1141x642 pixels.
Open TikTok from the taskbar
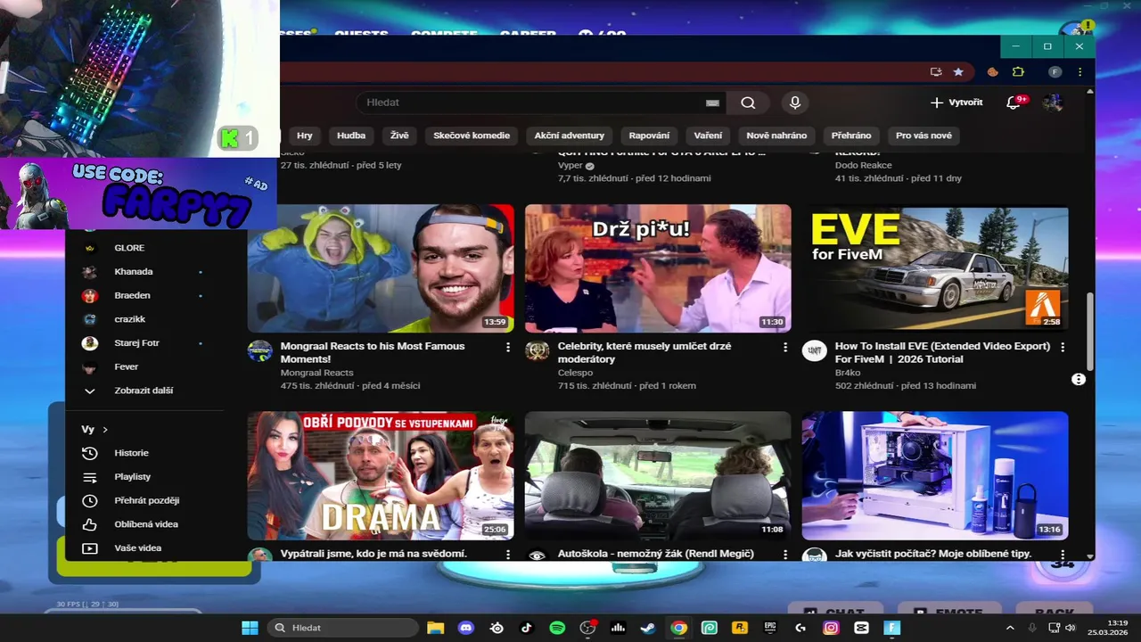(x=526, y=628)
